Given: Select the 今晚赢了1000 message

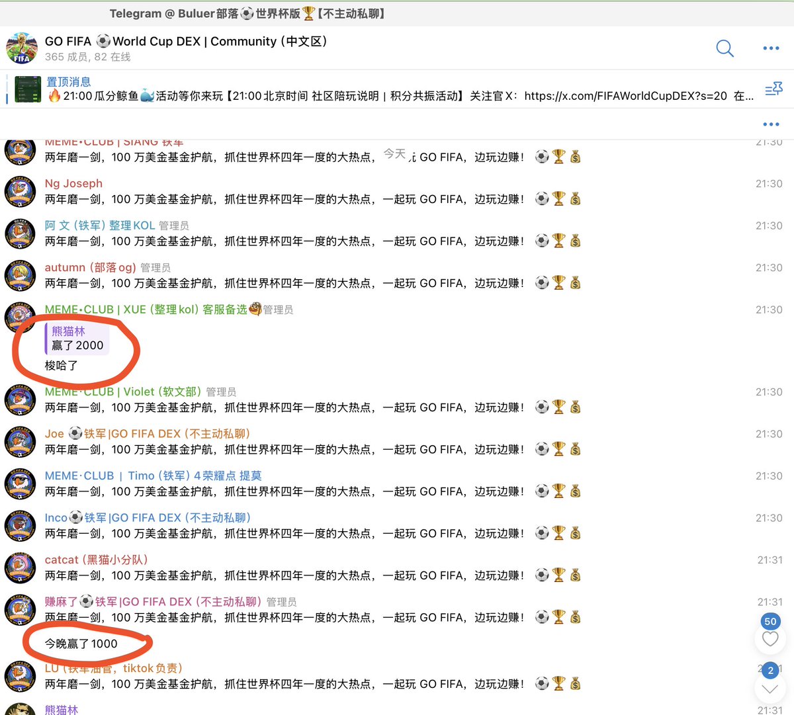Looking at the screenshot, I should click(x=81, y=644).
